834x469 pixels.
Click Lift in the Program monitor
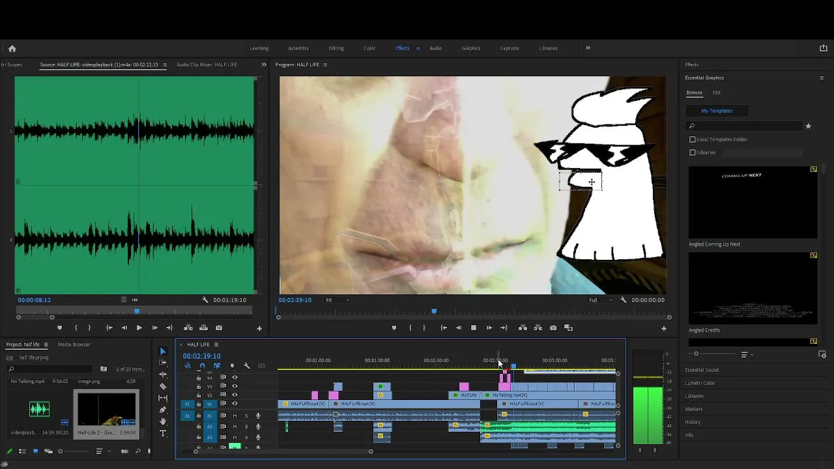[523, 328]
